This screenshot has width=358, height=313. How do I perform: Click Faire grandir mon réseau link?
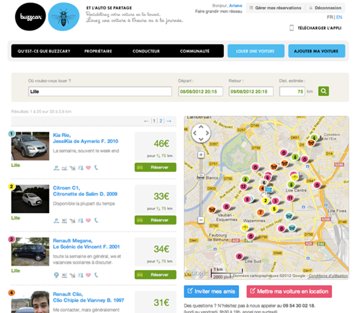click(218, 11)
